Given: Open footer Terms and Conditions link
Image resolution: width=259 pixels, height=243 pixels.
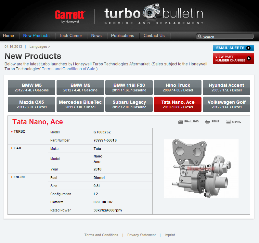Looking at the screenshot, I should tap(101, 235).
